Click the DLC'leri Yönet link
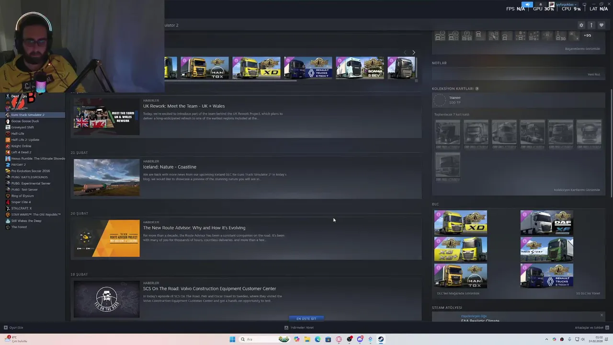 point(588,293)
